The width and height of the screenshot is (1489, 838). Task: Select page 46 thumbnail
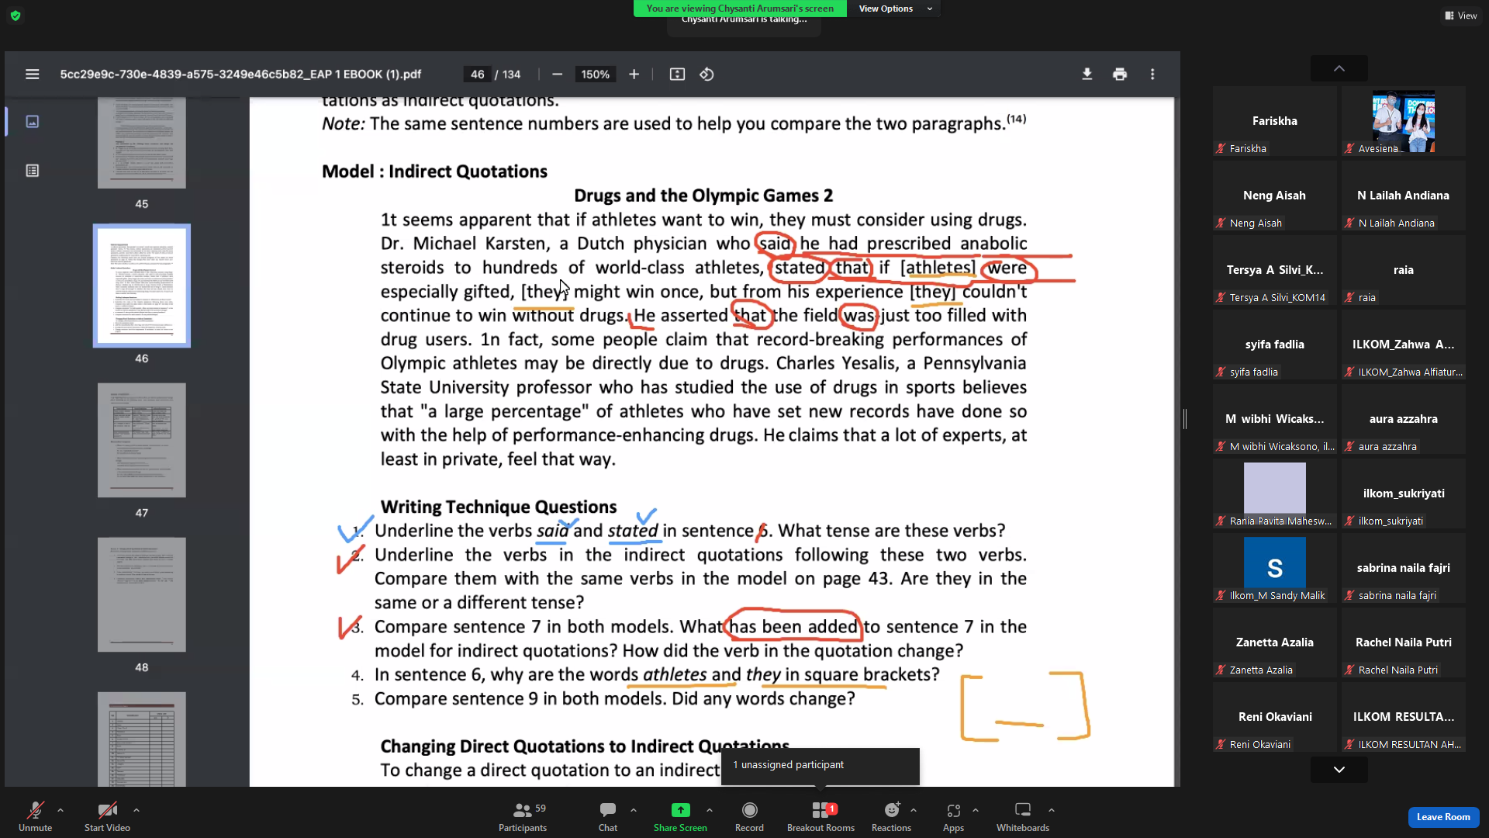(141, 286)
